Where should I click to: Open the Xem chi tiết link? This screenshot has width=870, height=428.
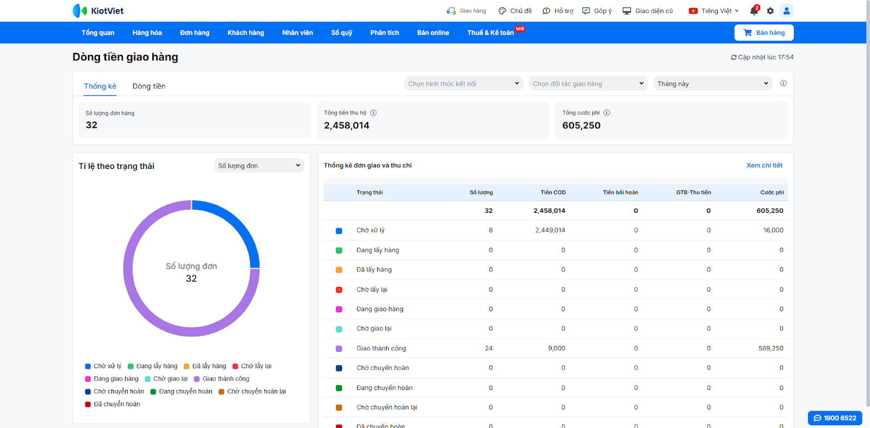(x=764, y=166)
